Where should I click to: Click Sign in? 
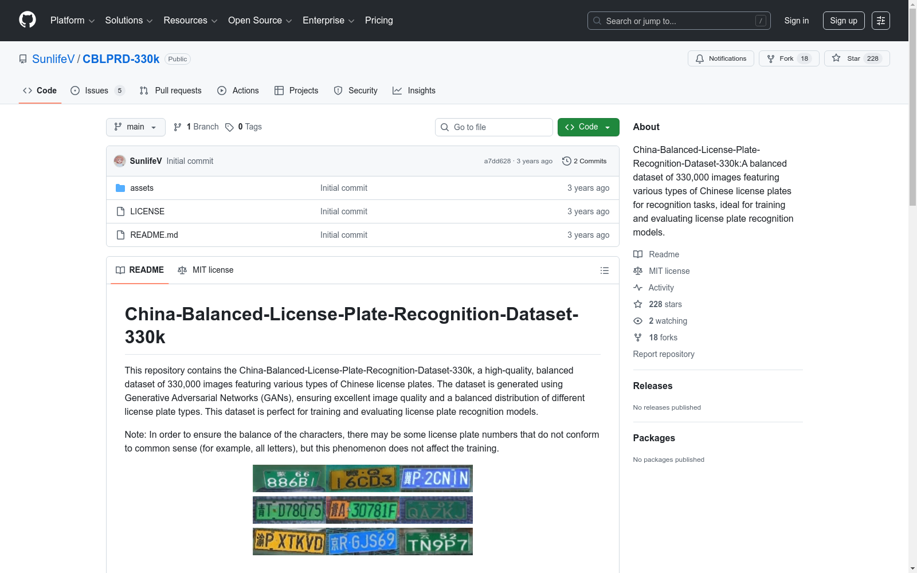tap(797, 21)
